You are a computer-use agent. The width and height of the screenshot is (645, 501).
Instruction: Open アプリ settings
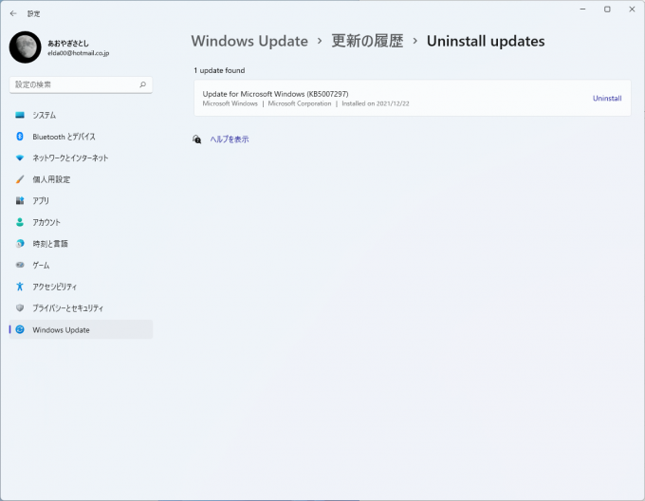pos(81,201)
